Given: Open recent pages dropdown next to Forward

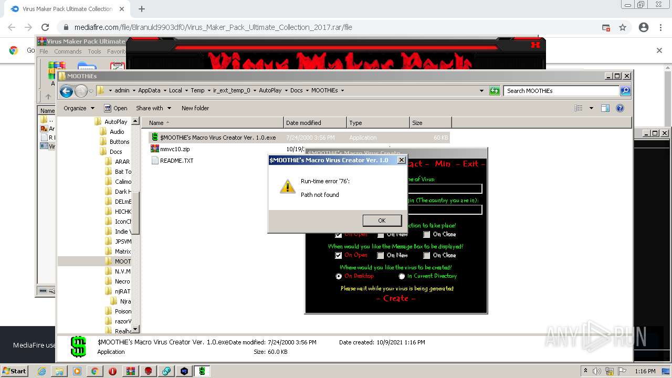Looking at the screenshot, I should click(x=91, y=91).
